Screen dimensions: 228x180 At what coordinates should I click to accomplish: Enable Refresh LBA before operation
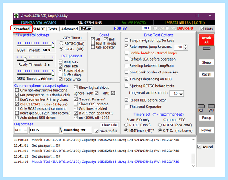127,59
